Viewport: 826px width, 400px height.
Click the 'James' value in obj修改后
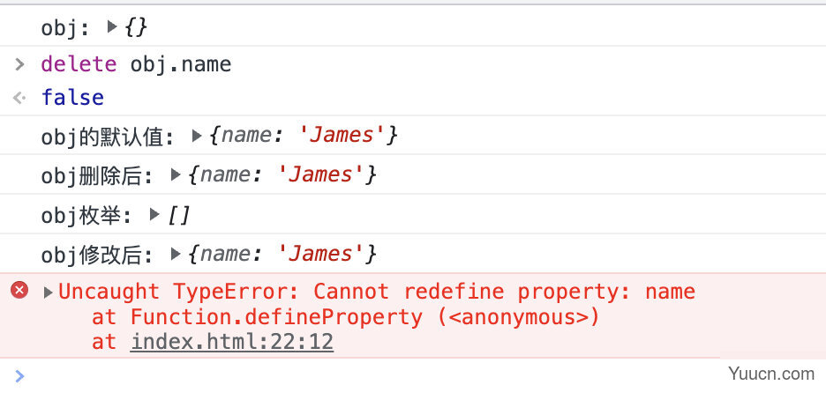pos(321,254)
